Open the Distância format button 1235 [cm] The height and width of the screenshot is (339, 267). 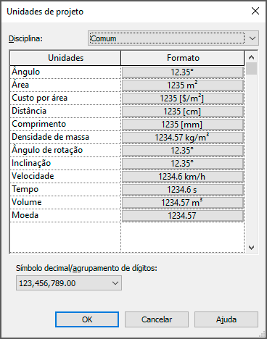pos(183,112)
